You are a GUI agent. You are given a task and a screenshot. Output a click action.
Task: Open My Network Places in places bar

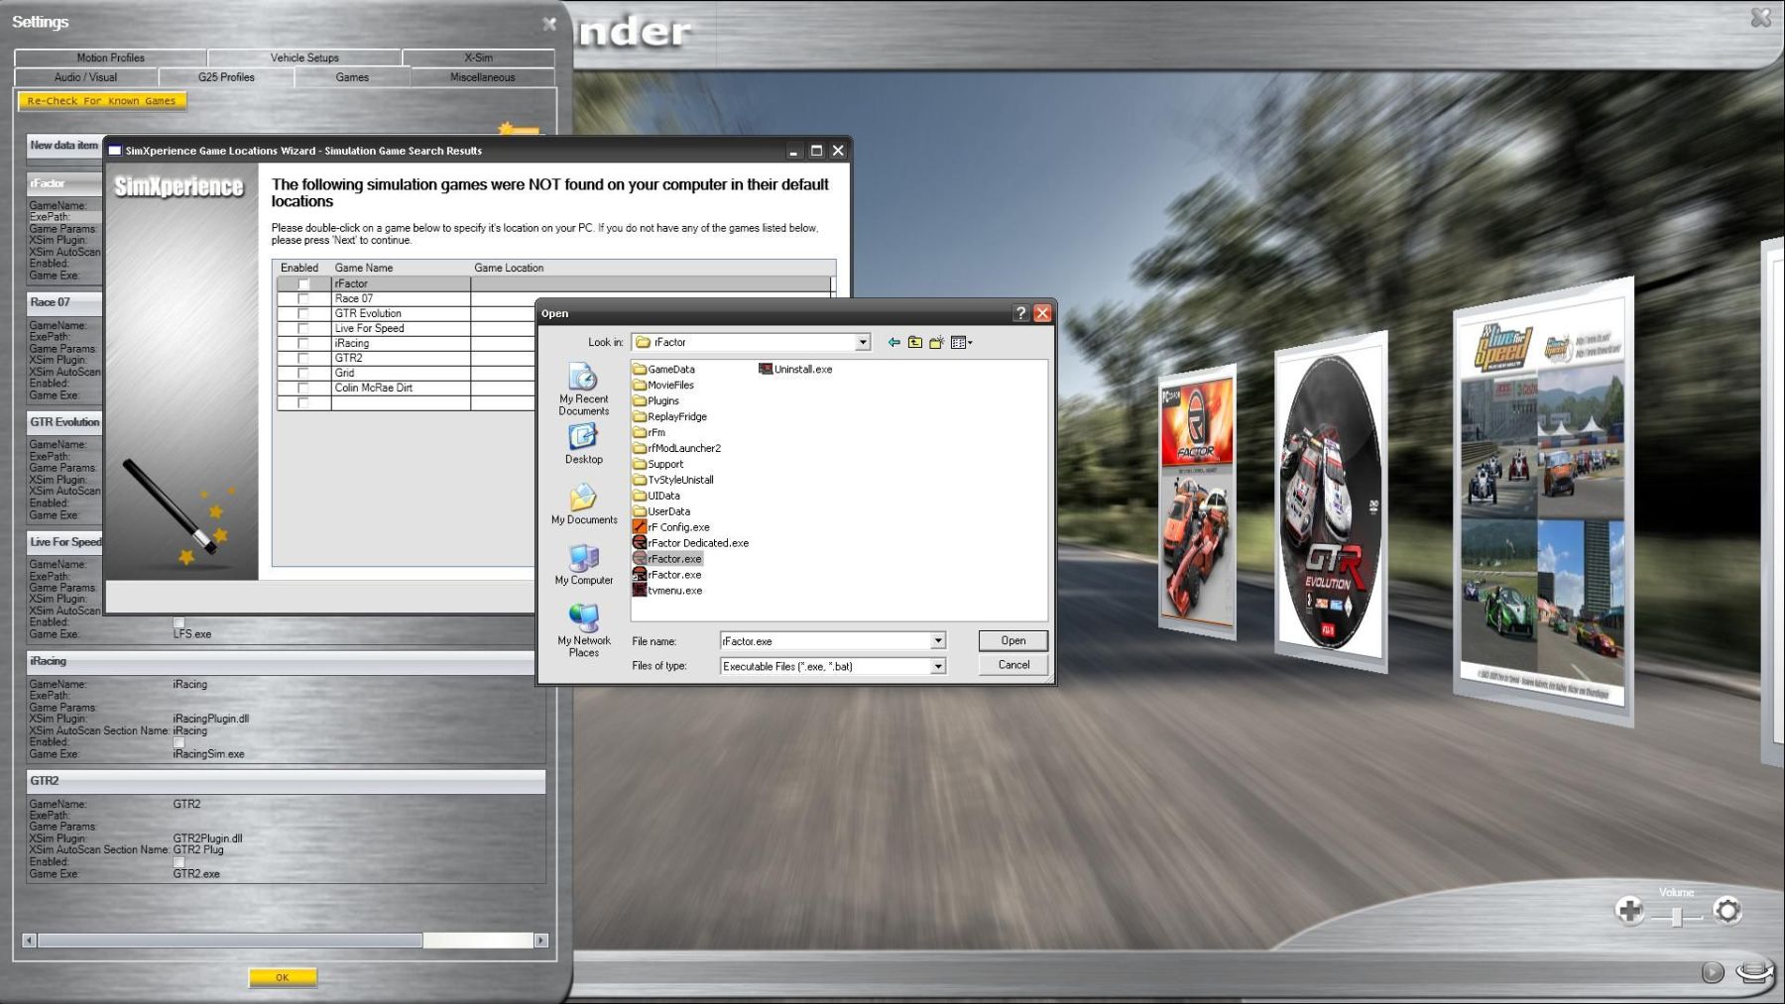point(583,631)
